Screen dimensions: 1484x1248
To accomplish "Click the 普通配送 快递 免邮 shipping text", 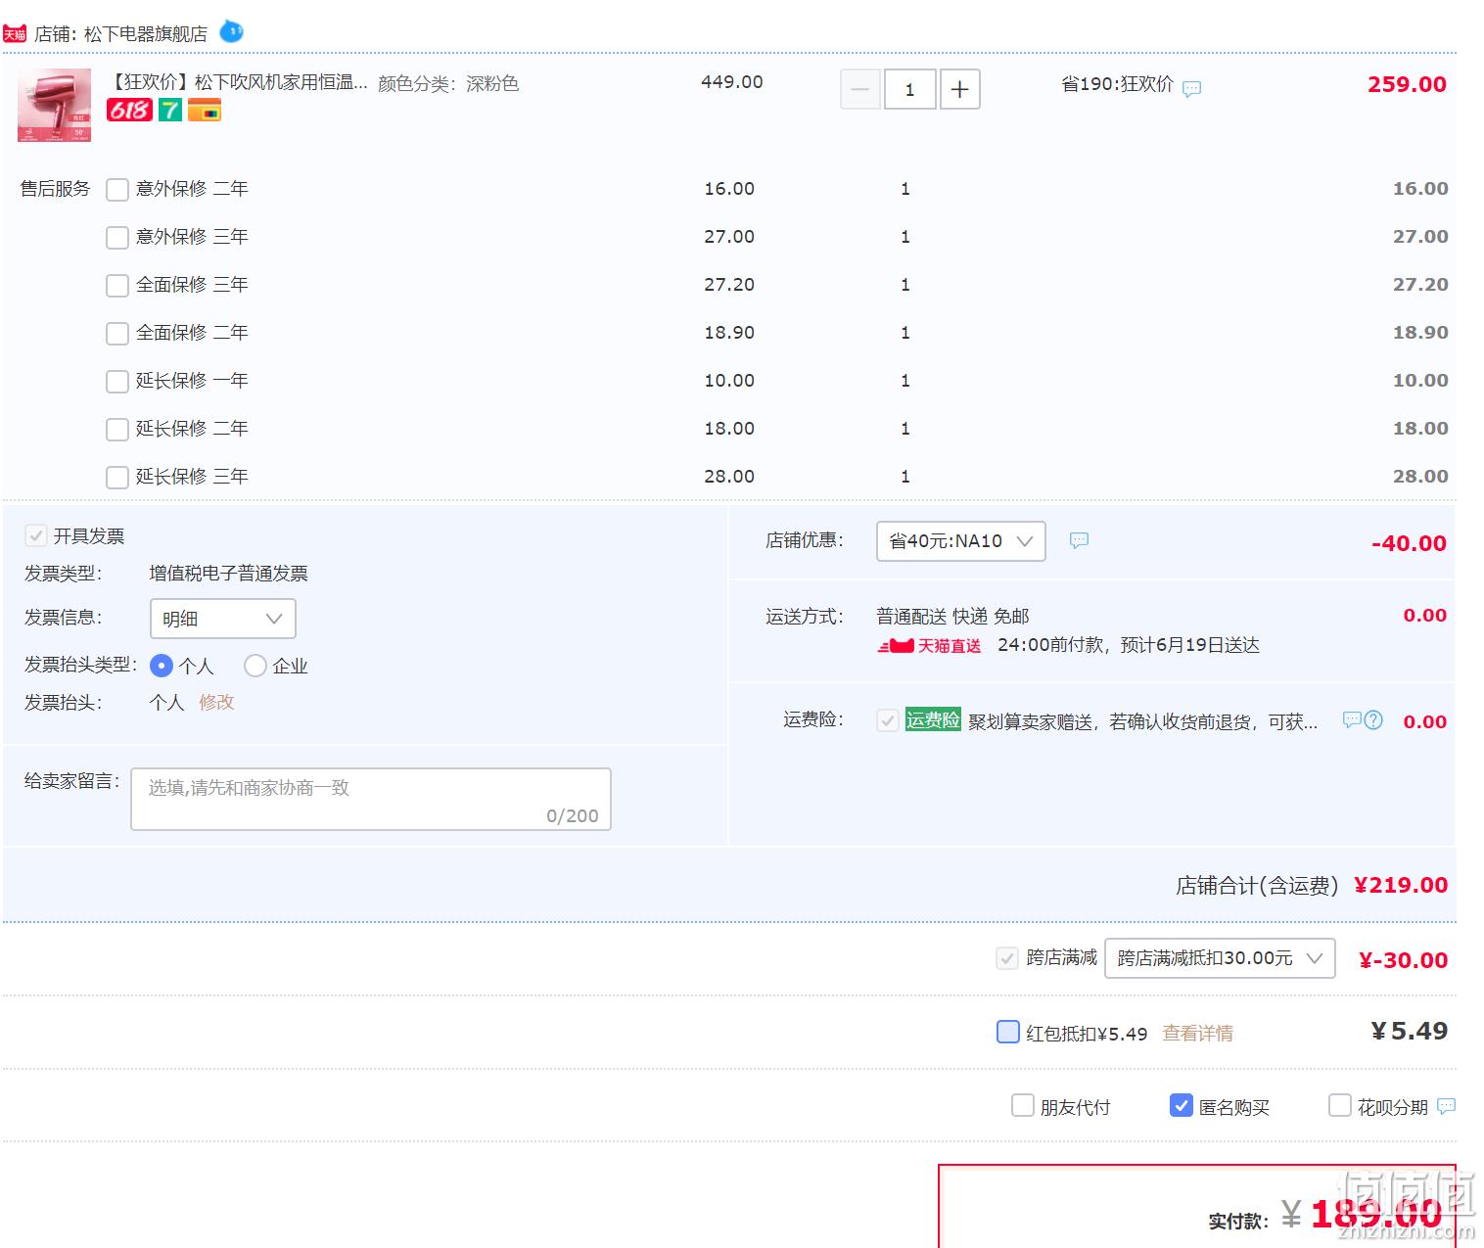I will point(952,616).
